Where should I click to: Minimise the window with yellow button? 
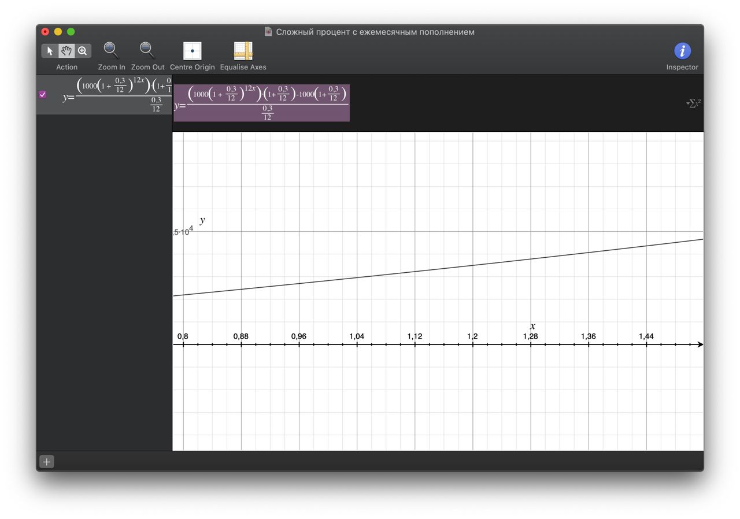[x=58, y=32]
